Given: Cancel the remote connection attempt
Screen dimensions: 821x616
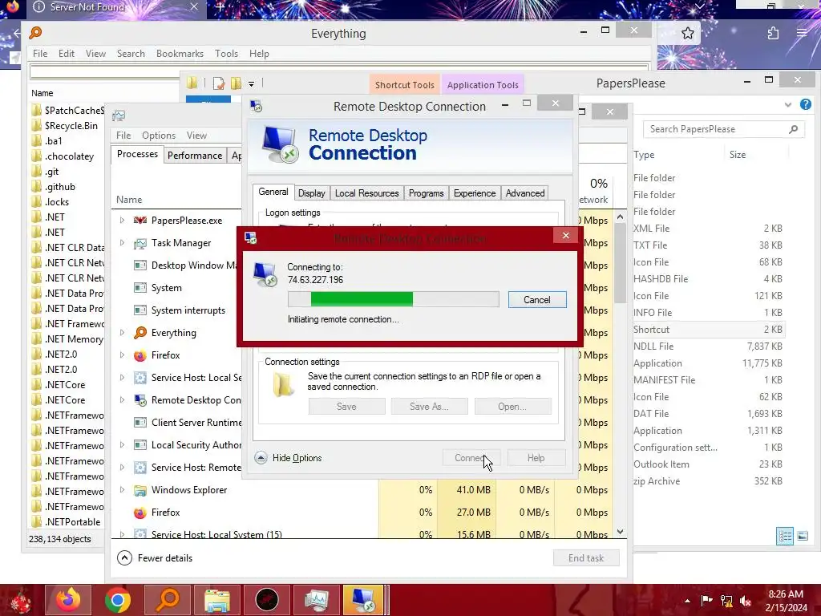Looking at the screenshot, I should pos(537,300).
